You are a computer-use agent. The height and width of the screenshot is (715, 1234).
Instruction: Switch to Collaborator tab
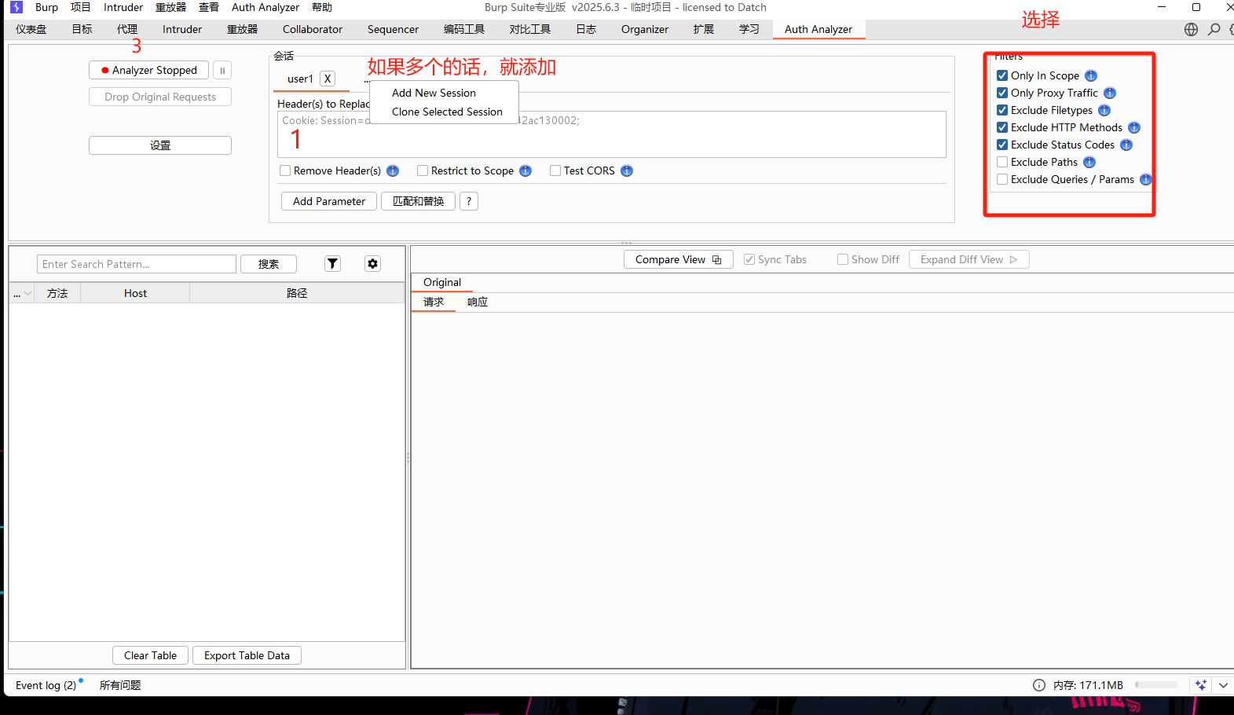(313, 29)
